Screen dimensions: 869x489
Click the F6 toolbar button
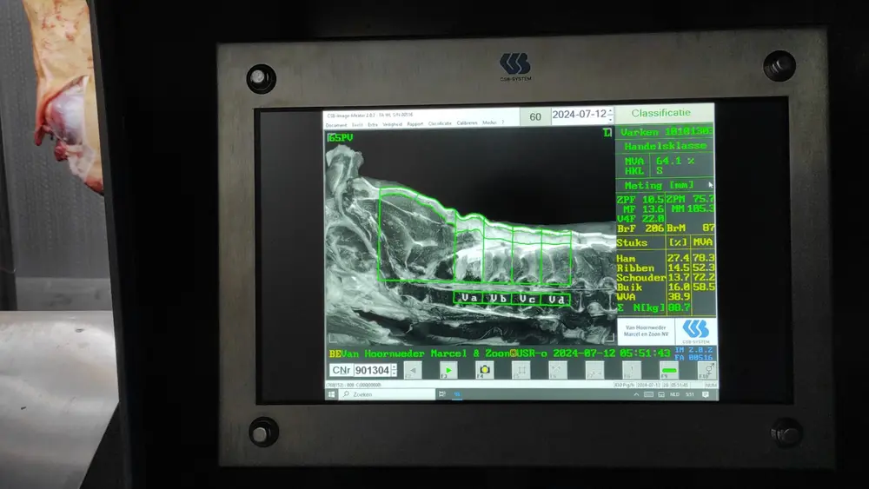[558, 370]
